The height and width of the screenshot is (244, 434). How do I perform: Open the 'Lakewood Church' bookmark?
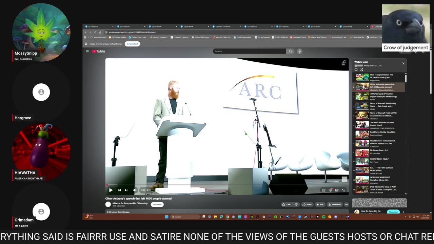298,37
